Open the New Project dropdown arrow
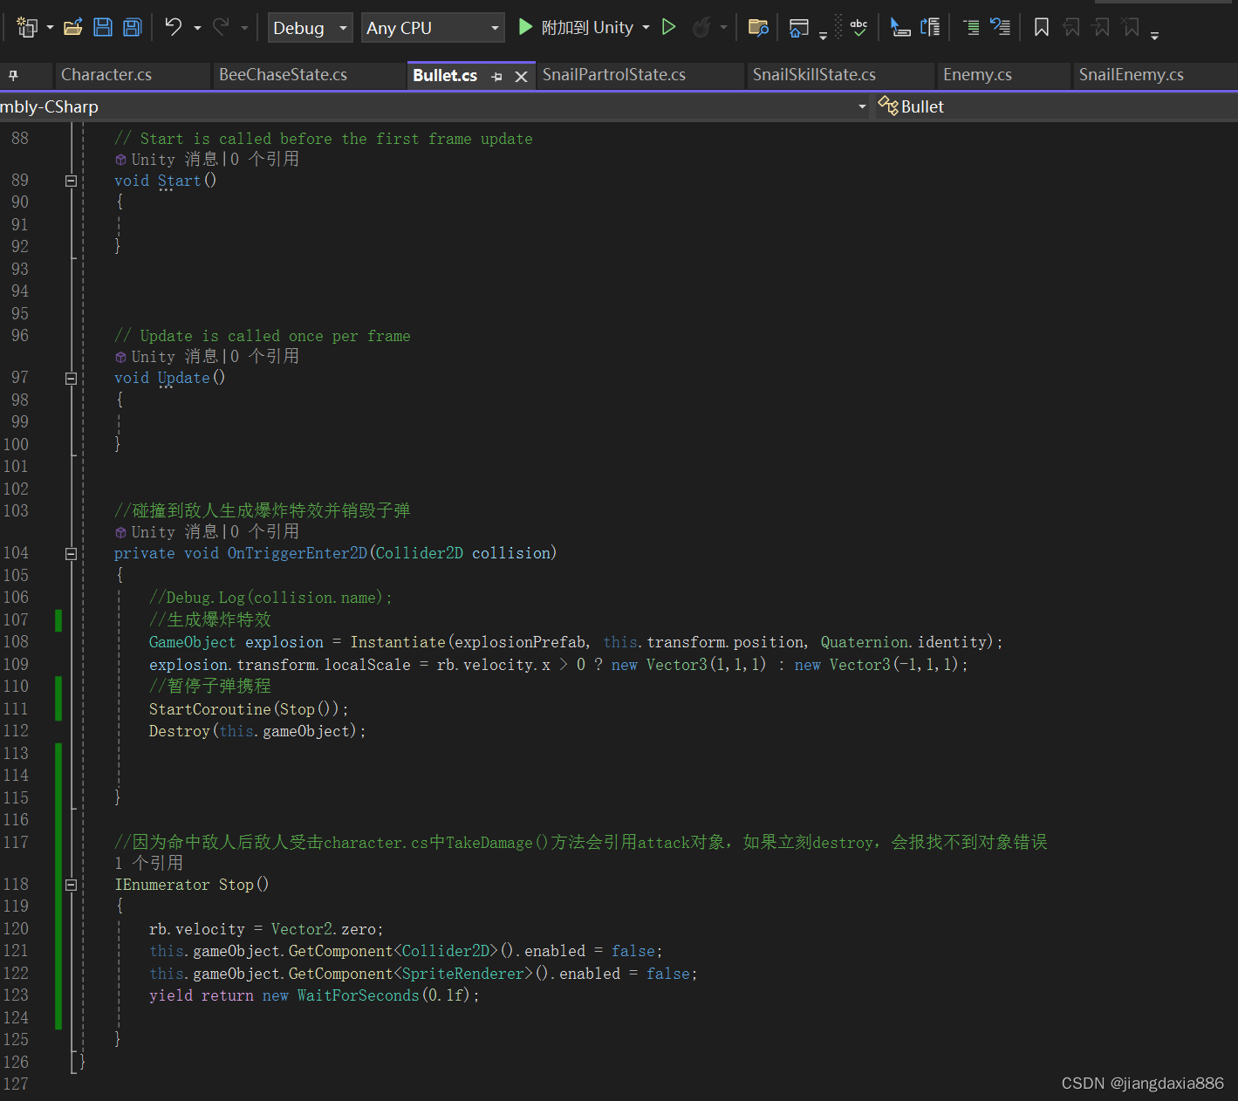This screenshot has width=1238, height=1101. click(50, 28)
